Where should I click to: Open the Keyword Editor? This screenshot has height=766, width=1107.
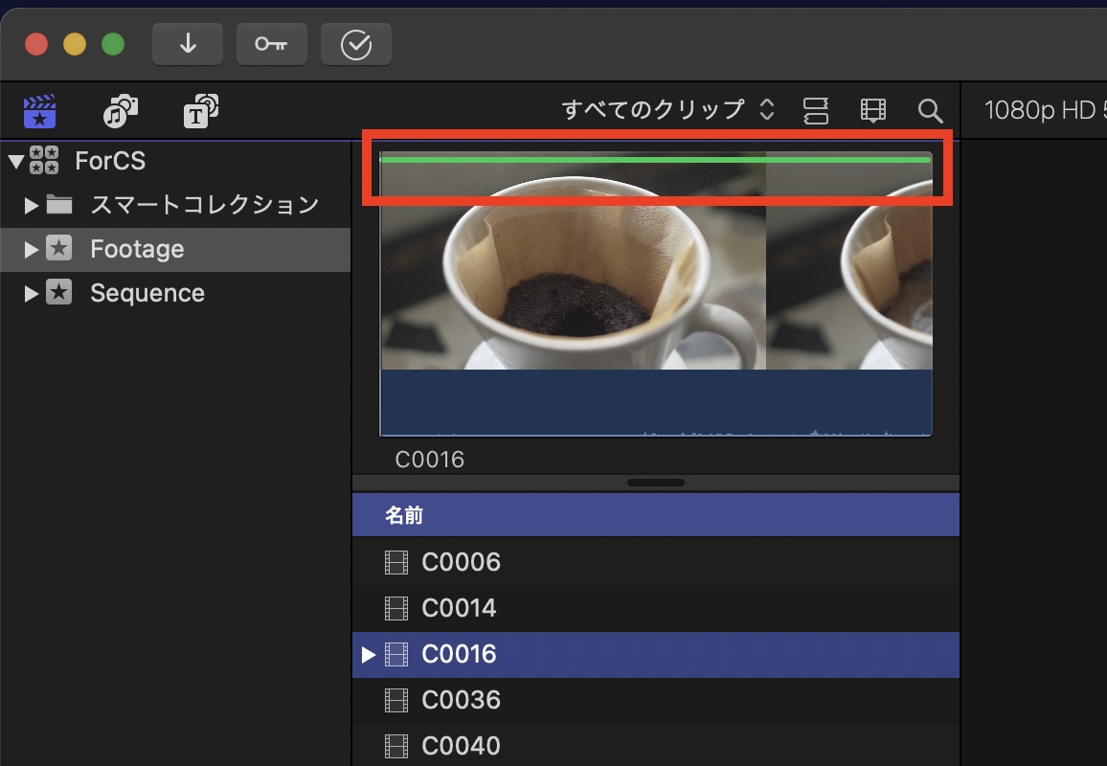pyautogui.click(x=271, y=44)
